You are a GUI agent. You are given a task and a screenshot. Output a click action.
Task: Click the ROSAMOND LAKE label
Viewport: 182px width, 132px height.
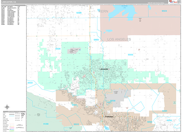point(124,7)
